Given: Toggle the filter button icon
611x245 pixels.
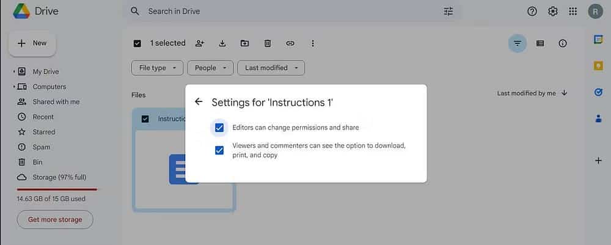Looking at the screenshot, I should [518, 43].
